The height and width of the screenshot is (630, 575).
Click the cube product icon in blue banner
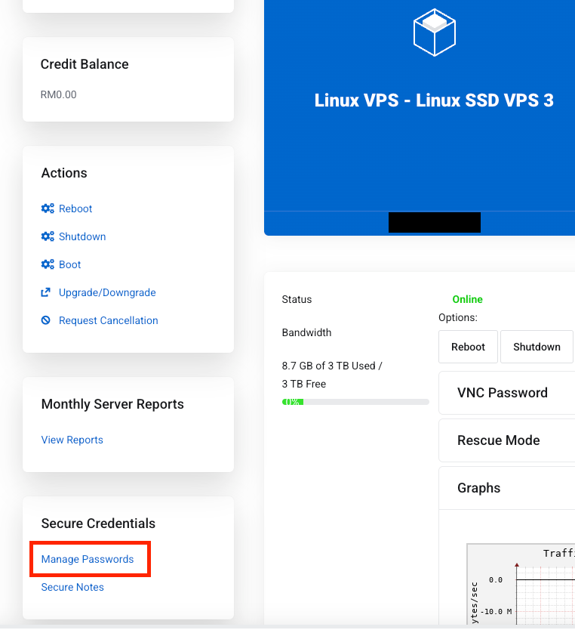point(435,32)
